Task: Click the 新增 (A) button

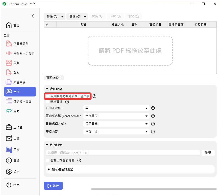Action: pos(52,17)
